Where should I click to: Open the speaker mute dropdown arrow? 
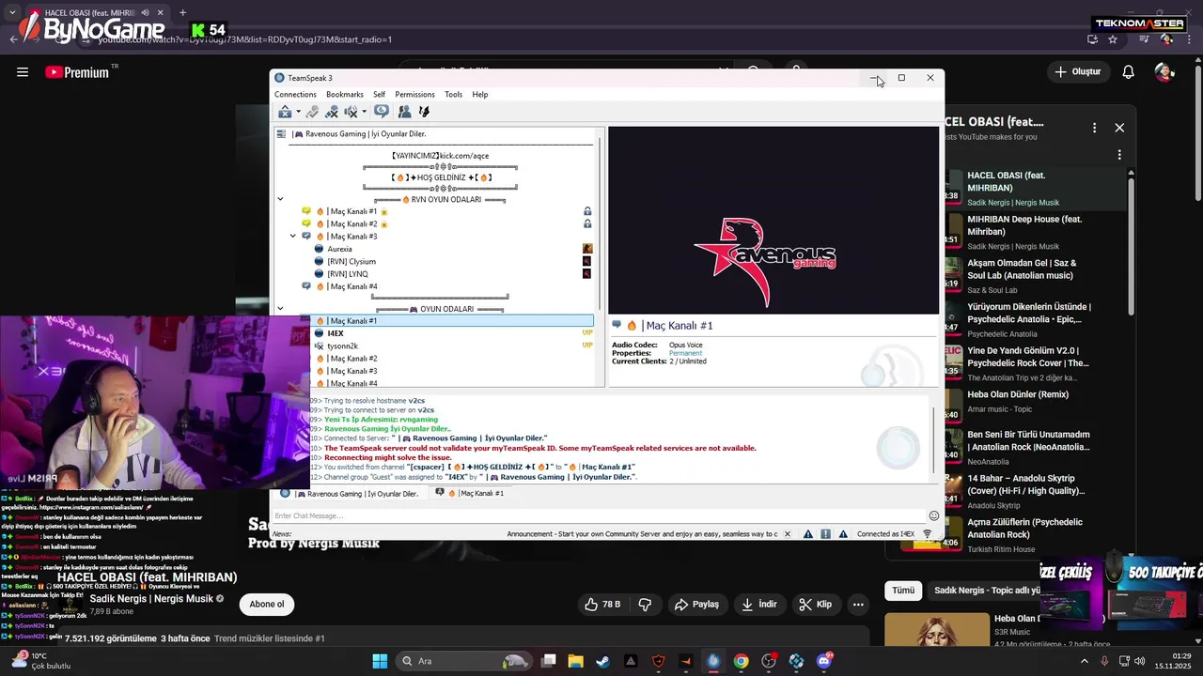point(364,113)
